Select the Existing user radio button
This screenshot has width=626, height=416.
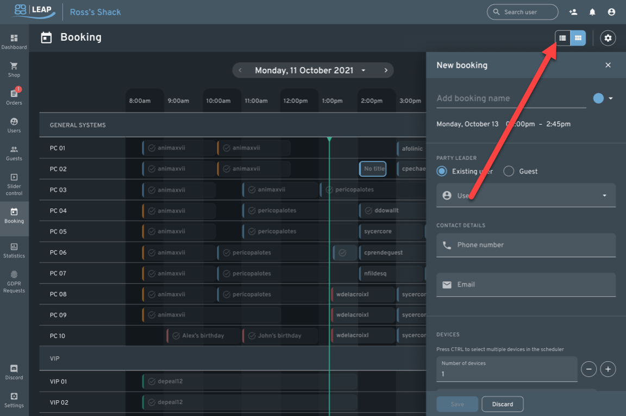click(441, 171)
